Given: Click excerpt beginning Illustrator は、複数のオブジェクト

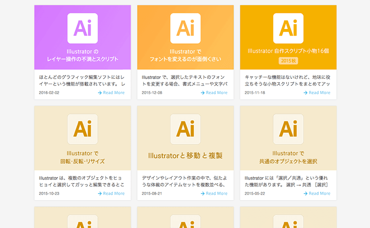Looking at the screenshot, I should click(82, 181).
